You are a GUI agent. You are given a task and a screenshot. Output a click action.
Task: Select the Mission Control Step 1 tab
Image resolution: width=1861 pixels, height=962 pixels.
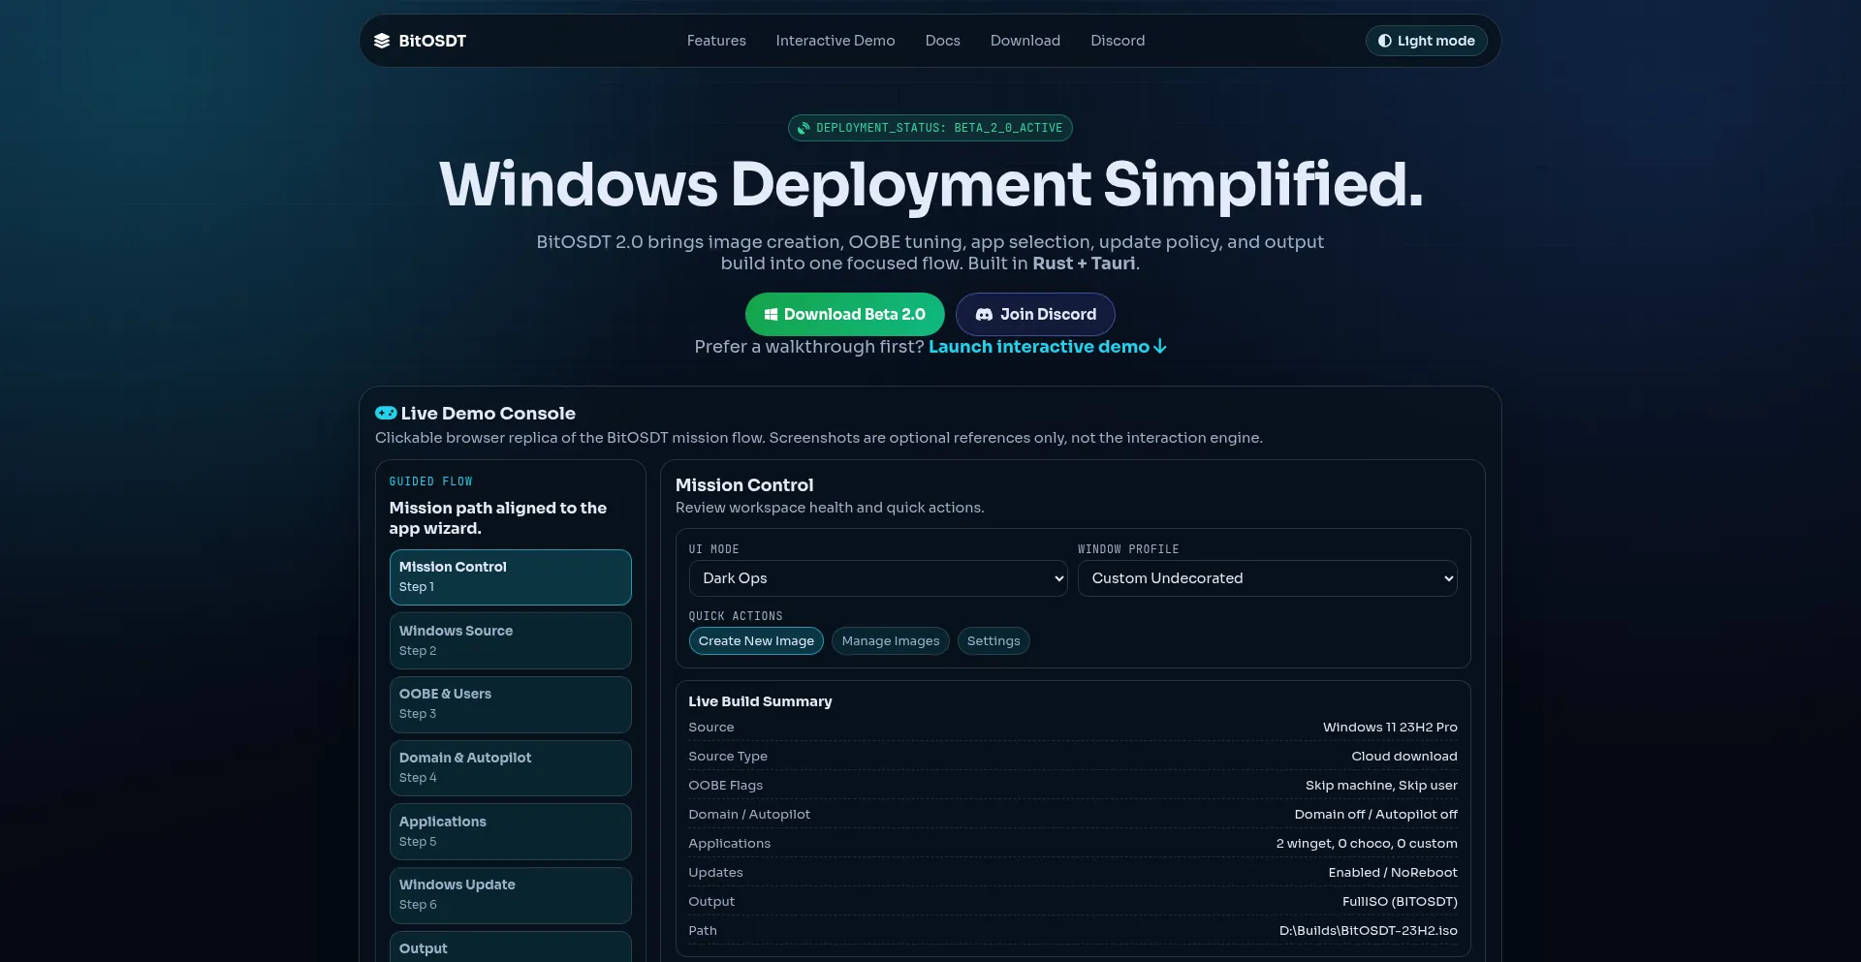511,577
